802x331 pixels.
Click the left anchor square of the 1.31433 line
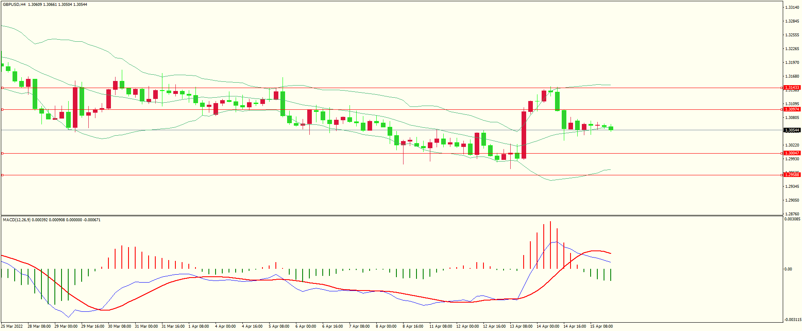pos(2,88)
